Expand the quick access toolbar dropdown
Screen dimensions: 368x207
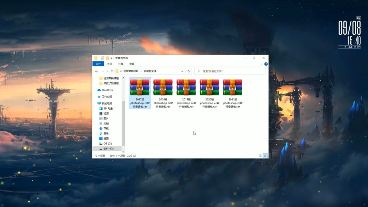coord(111,58)
